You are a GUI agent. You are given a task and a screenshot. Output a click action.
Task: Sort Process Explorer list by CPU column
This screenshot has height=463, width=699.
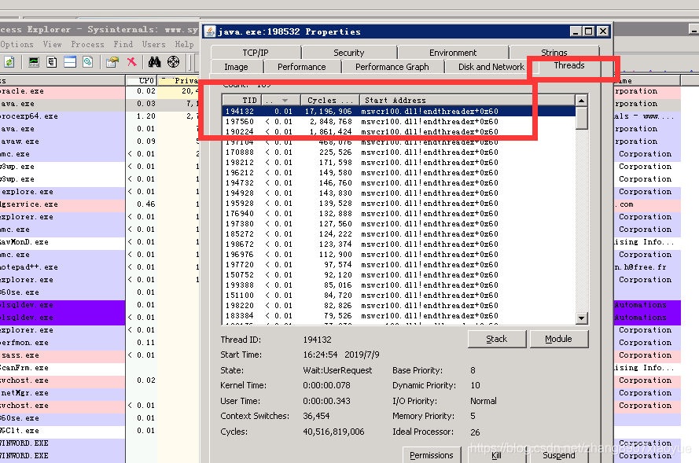[142, 81]
